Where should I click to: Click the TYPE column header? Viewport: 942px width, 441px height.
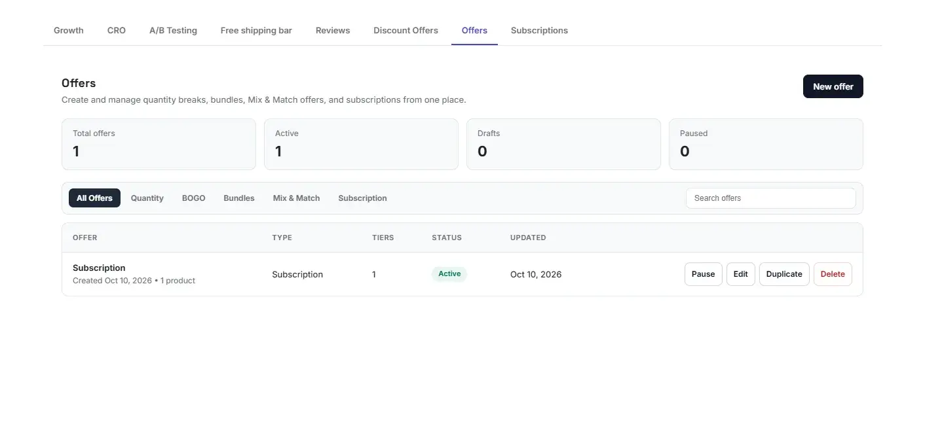(x=282, y=238)
